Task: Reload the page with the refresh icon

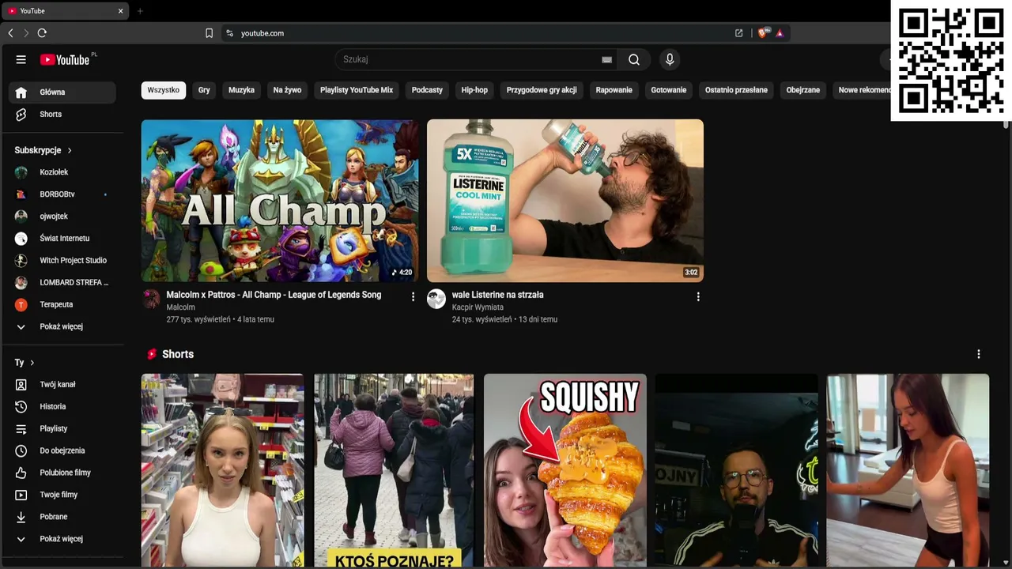Action: pos(42,33)
